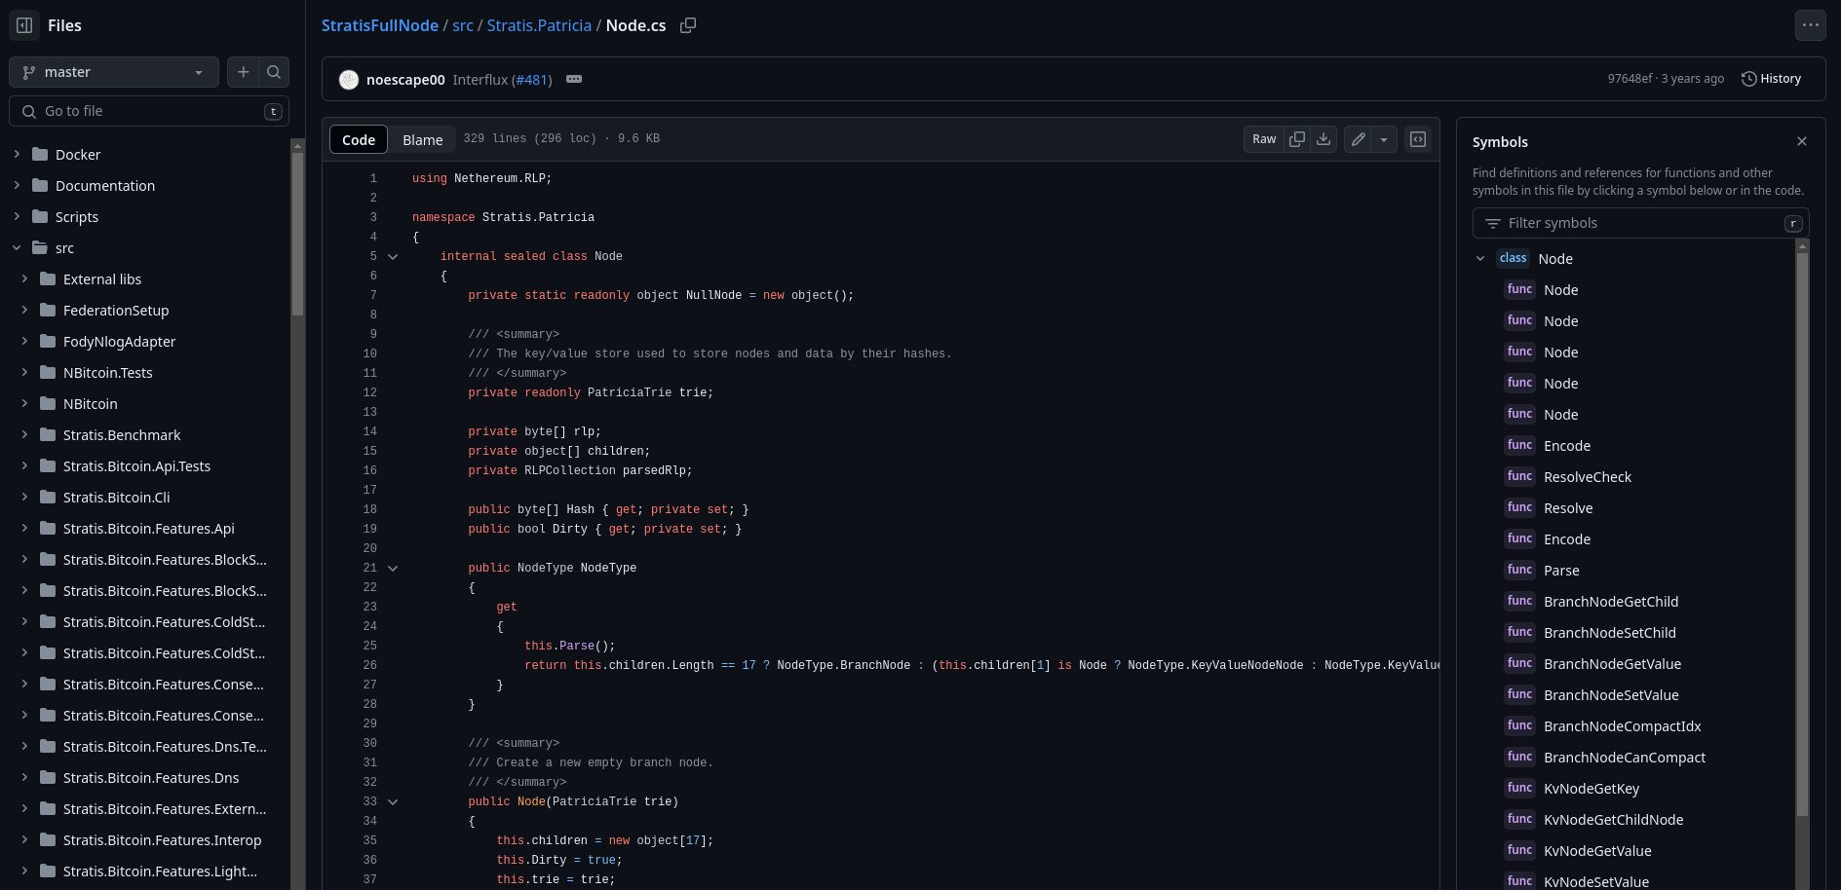Viewport: 1841px width, 890px height.
Task: Open the FodyNlogAdapter folder
Action: 119,342
